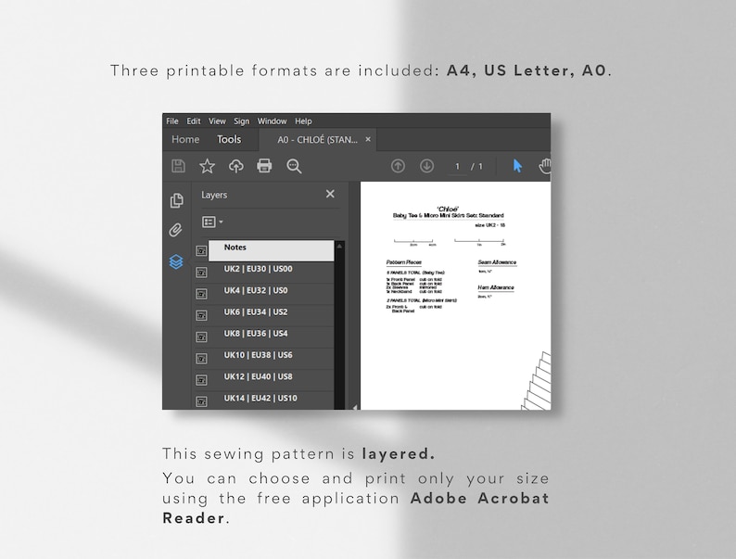Open the Layers options dropdown
The width and height of the screenshot is (736, 559).
[212, 222]
